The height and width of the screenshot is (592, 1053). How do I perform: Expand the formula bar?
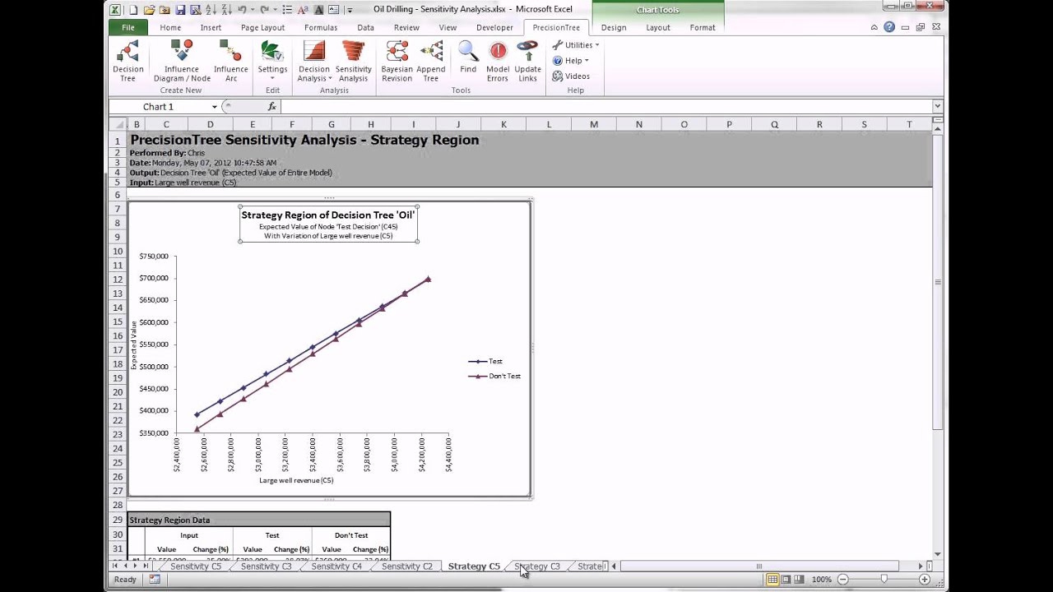pos(937,106)
